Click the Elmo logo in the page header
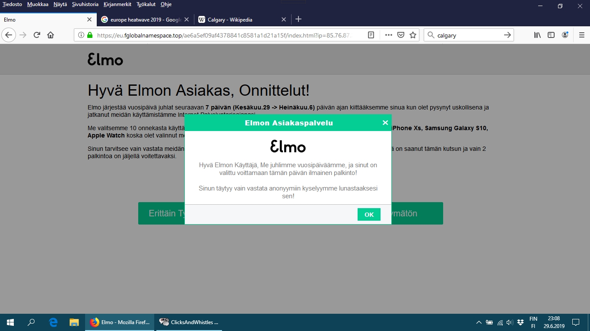The image size is (590, 331). [105, 59]
